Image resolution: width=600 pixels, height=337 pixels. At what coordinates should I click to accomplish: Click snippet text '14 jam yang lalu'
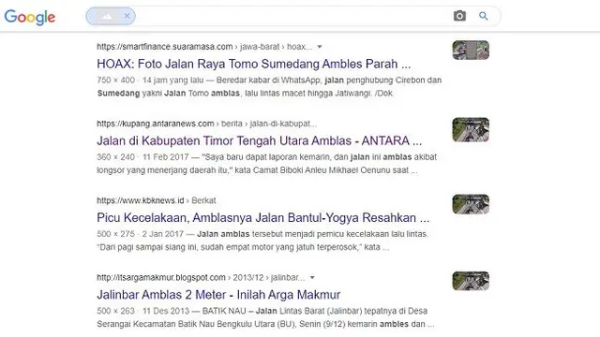(172, 81)
